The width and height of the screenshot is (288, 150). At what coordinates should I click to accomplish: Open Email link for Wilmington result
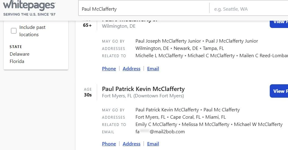tap(153, 69)
